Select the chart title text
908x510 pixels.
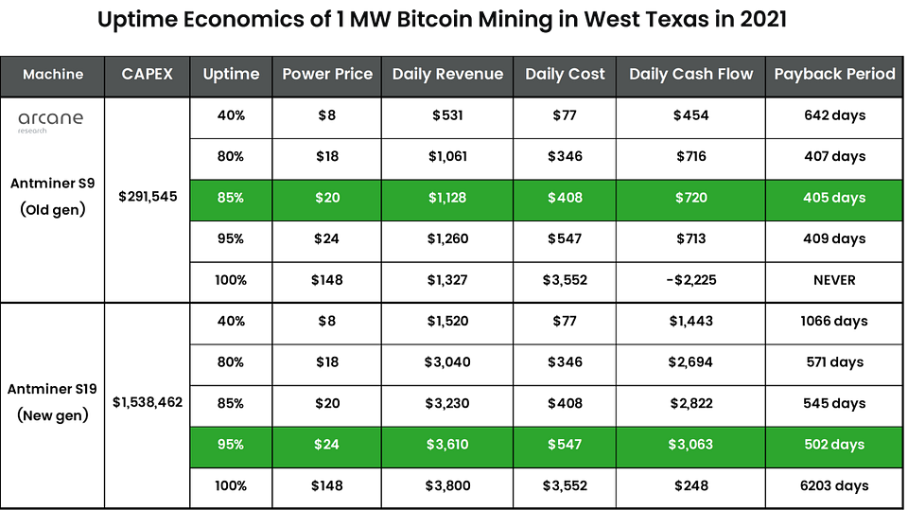tap(442, 20)
